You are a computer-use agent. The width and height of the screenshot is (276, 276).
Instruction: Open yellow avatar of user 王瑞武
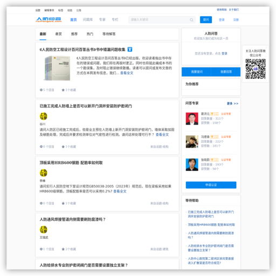click(44, 230)
